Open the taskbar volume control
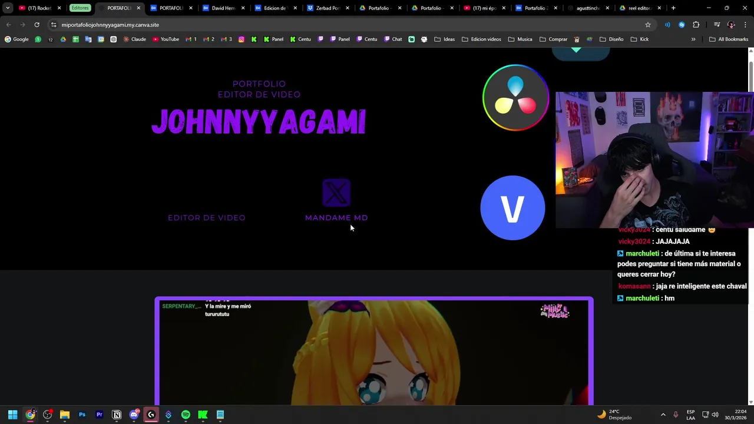 tap(715, 415)
